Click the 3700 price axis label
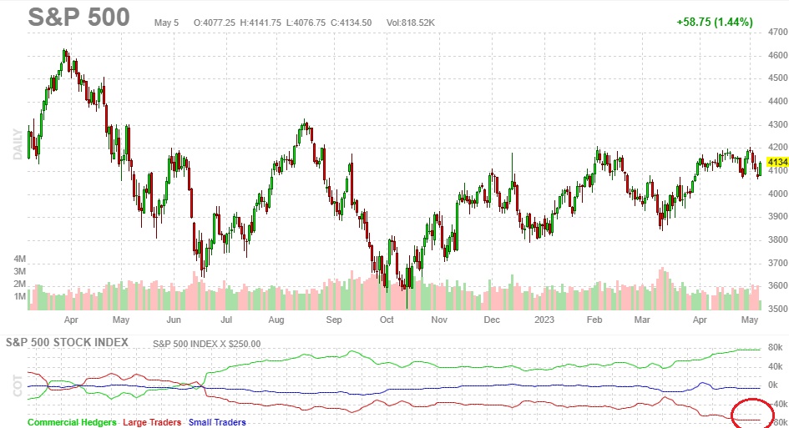The image size is (789, 428). point(778,263)
